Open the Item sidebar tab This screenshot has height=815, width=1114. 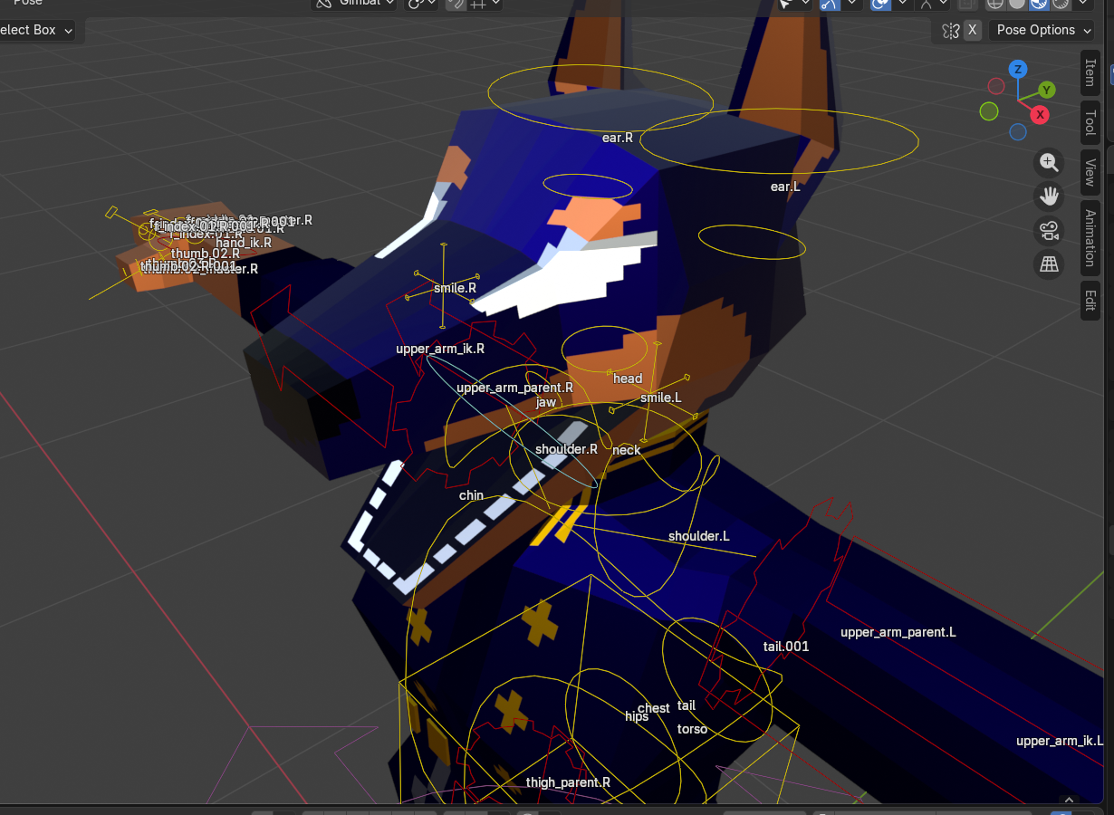(x=1090, y=72)
